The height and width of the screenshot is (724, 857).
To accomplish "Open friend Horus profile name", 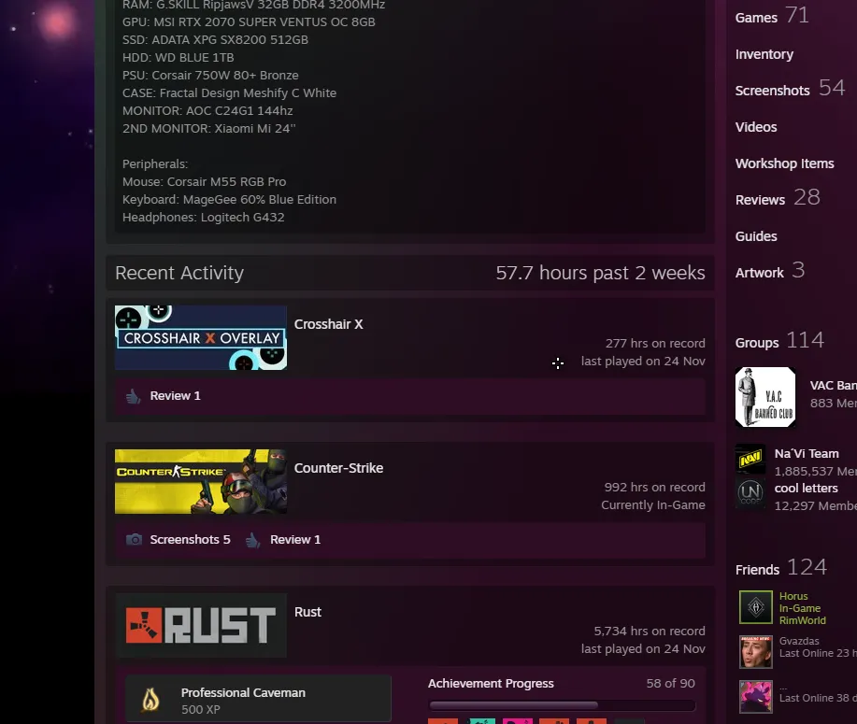I will click(793, 596).
